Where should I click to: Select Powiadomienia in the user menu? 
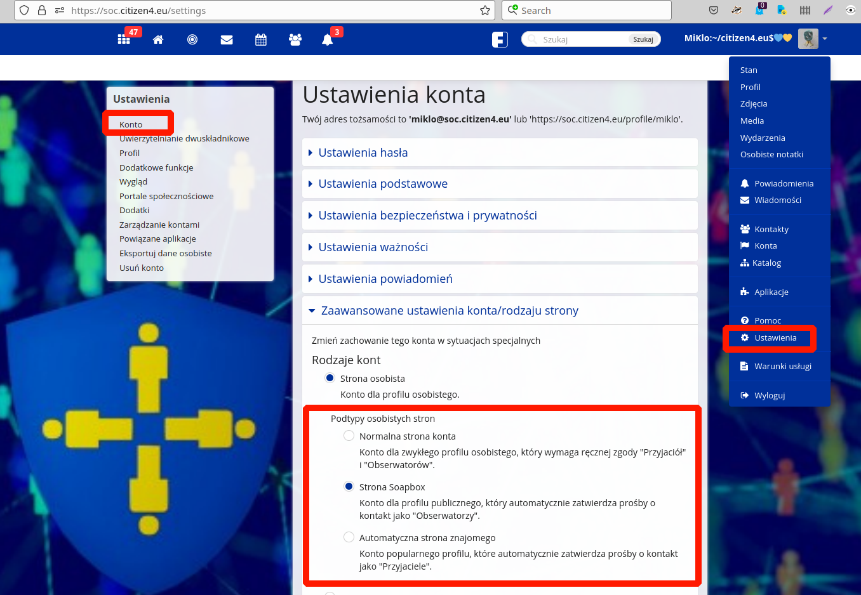[784, 183]
